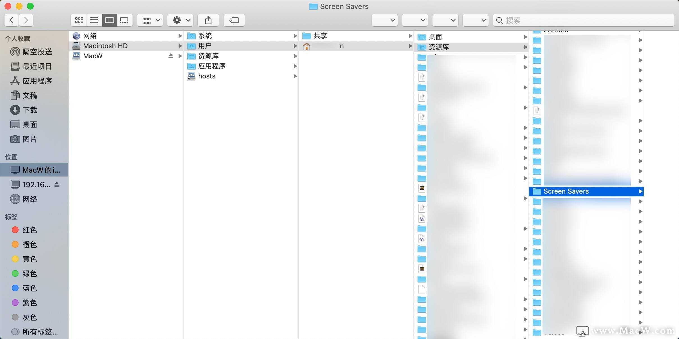This screenshot has width=679, height=339.
Task: Switch to list view mode
Action: [x=94, y=20]
